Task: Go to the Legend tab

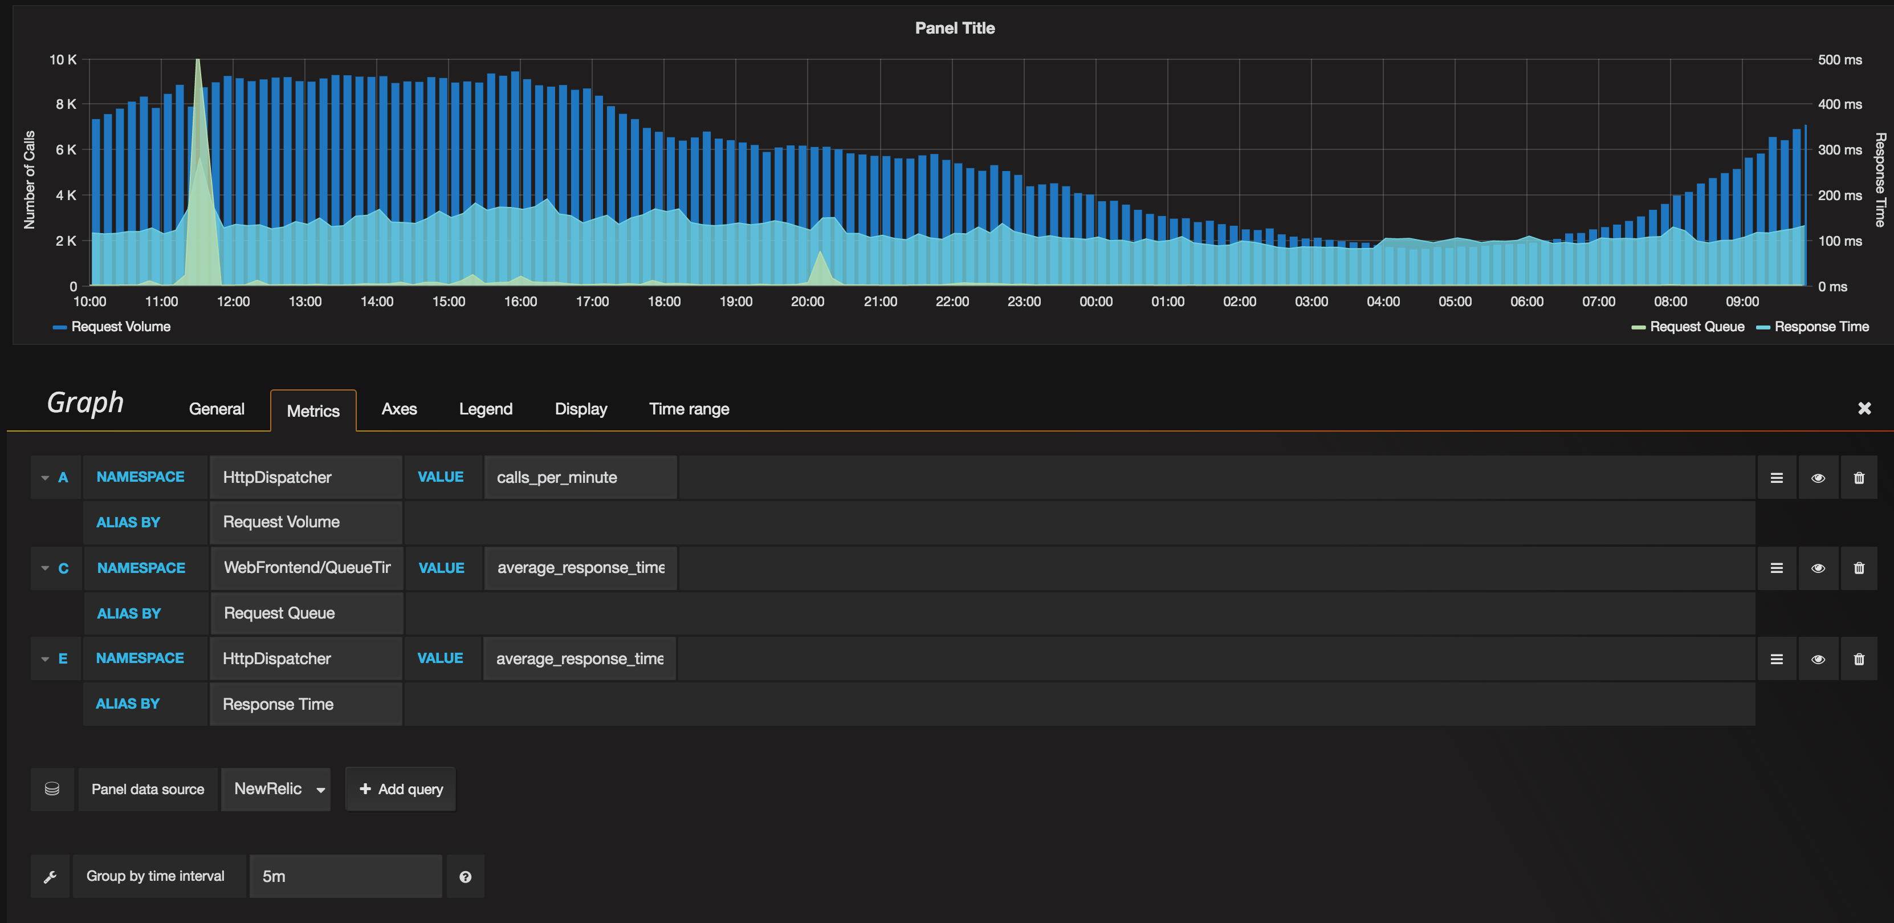Action: click(485, 409)
